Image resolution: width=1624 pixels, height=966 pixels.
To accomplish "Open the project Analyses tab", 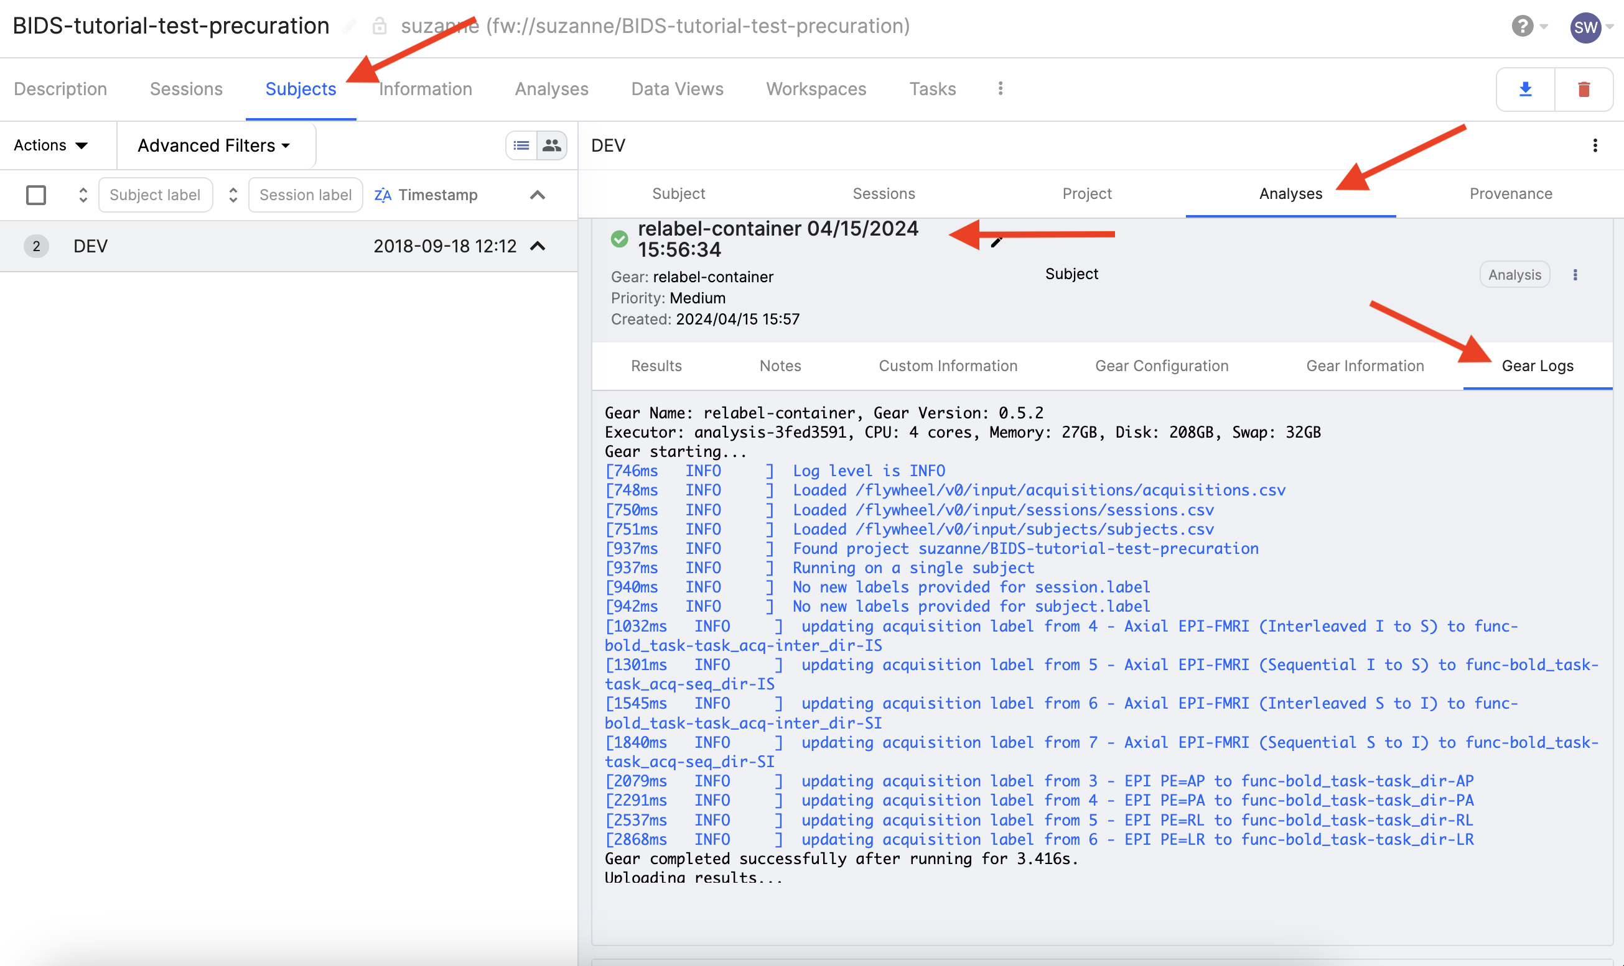I will 552,88.
